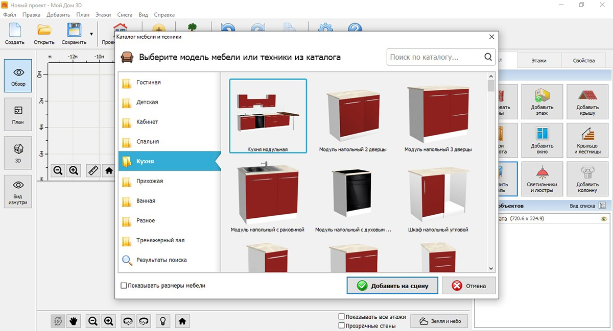Switch to the Свойства tab
613x331 pixels.
click(583, 60)
